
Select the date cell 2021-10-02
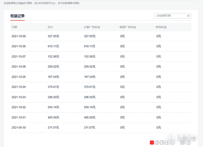coord(19,107)
